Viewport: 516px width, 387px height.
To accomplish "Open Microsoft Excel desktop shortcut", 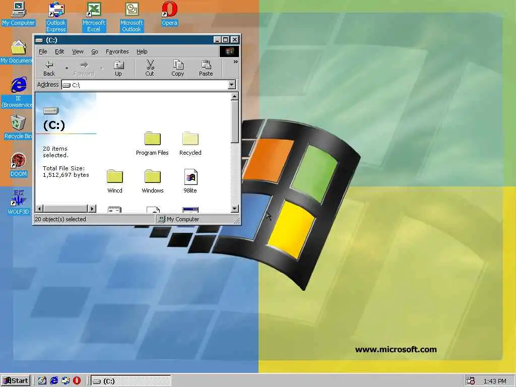I will (x=94, y=17).
